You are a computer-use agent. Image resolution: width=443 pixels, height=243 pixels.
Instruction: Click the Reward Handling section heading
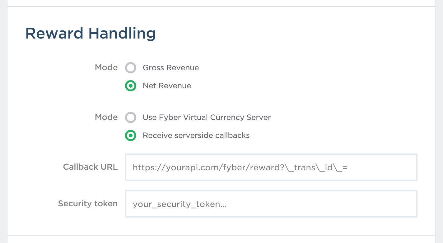[91, 33]
